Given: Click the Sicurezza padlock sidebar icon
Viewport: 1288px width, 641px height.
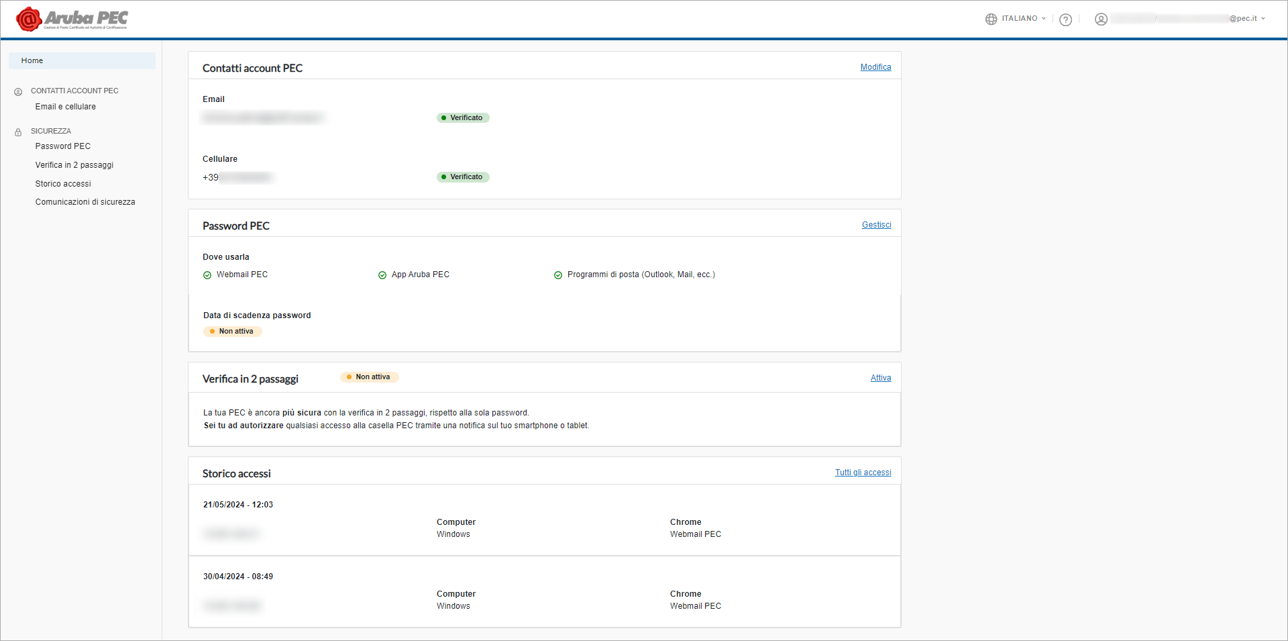Looking at the screenshot, I should (x=18, y=132).
